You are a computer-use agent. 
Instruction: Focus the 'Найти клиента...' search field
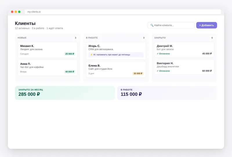[x=171, y=25]
